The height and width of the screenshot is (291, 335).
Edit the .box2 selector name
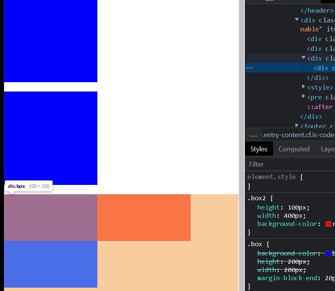[256, 198]
